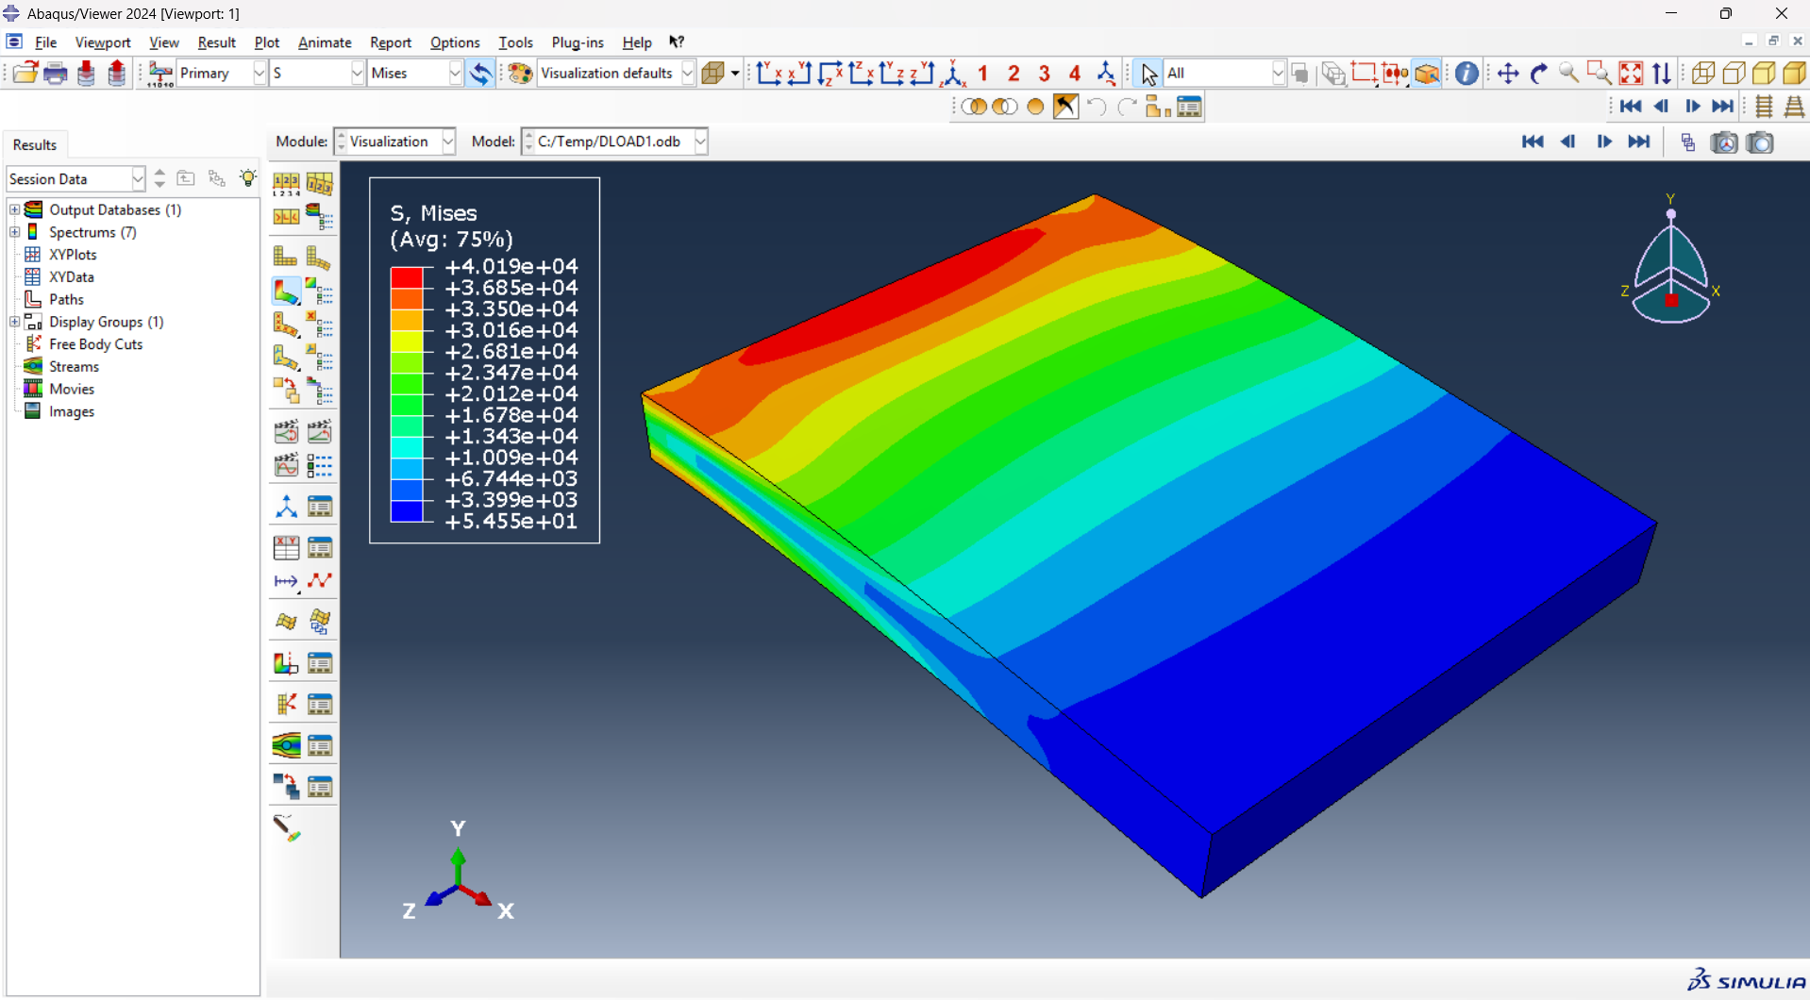Viewport: 1810px width, 1000px height.
Task: Select the Free Body Cuts tree item
Action: [95, 344]
